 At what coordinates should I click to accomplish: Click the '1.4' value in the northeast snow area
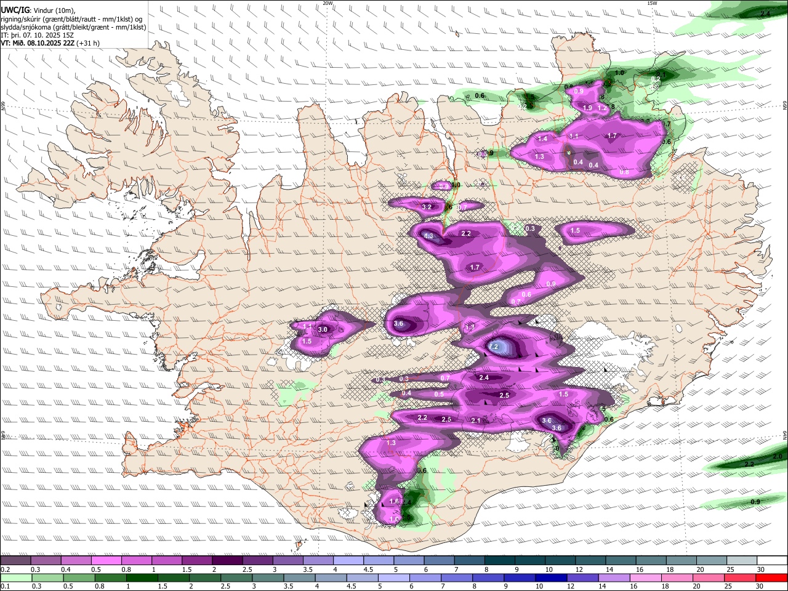click(x=542, y=139)
